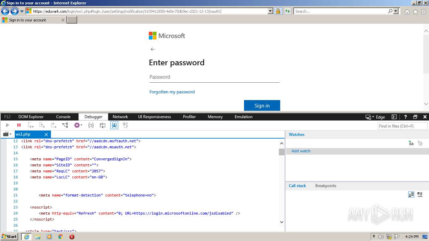Screen dimensions: 429x241
Task: Click the Microsoft logo
Action: coord(167,36)
